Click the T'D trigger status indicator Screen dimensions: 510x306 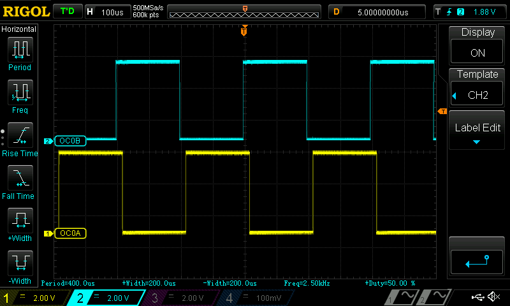(68, 11)
